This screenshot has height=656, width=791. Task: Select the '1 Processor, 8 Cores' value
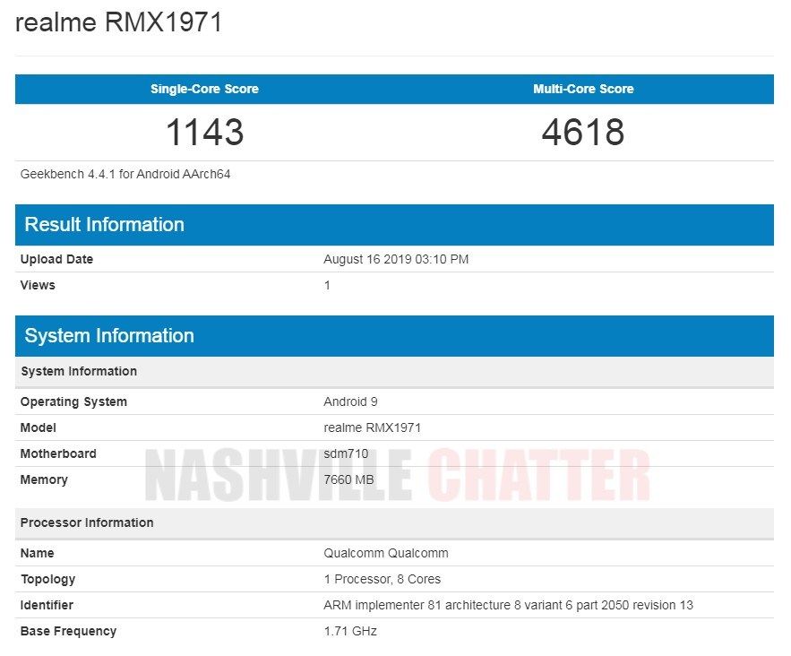pos(383,579)
